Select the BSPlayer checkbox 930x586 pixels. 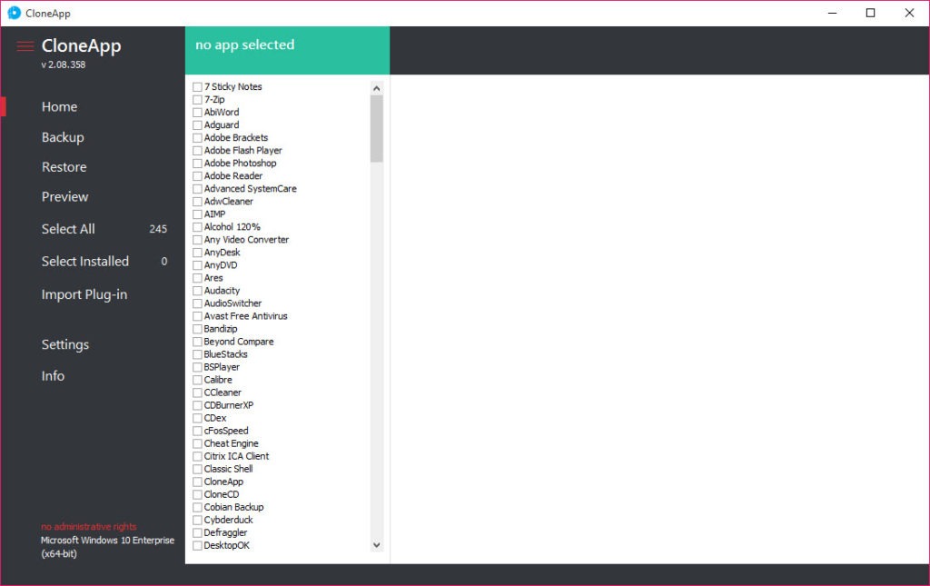(x=197, y=367)
